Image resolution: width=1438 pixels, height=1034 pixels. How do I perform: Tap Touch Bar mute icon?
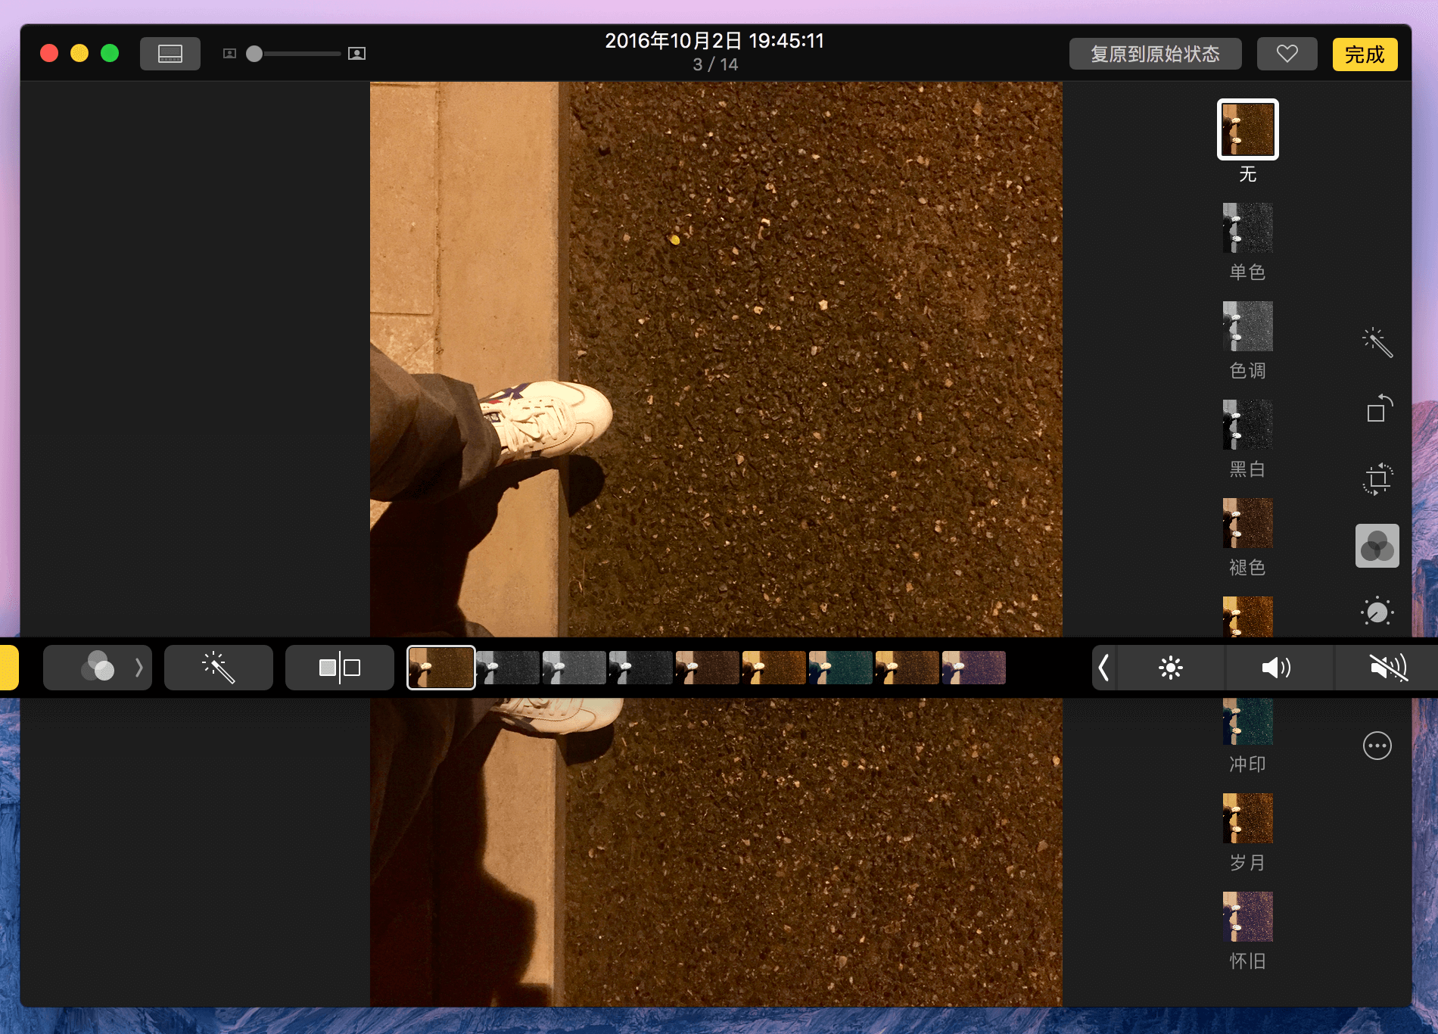click(x=1387, y=668)
